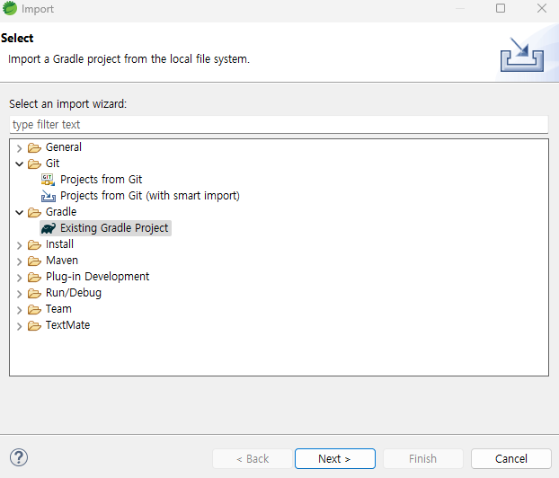
Task: Expand the Team category
Action: (x=19, y=310)
